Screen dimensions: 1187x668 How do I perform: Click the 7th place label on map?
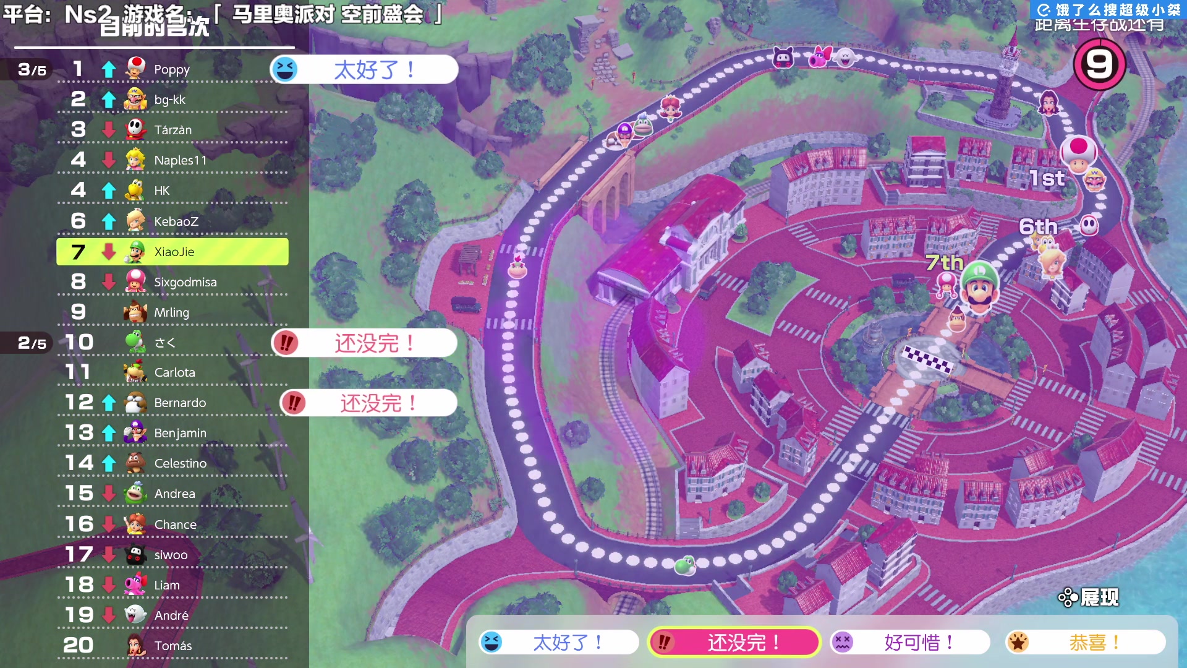point(945,262)
